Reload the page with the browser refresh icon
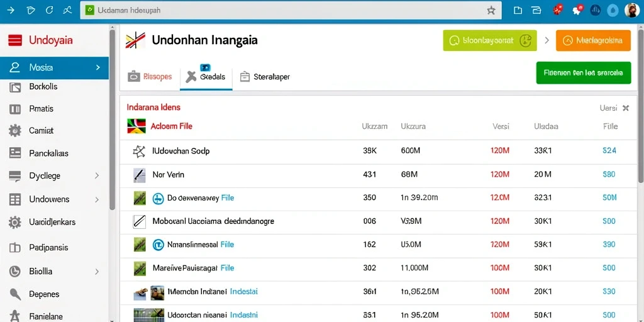The width and height of the screenshot is (644, 322). [49, 11]
